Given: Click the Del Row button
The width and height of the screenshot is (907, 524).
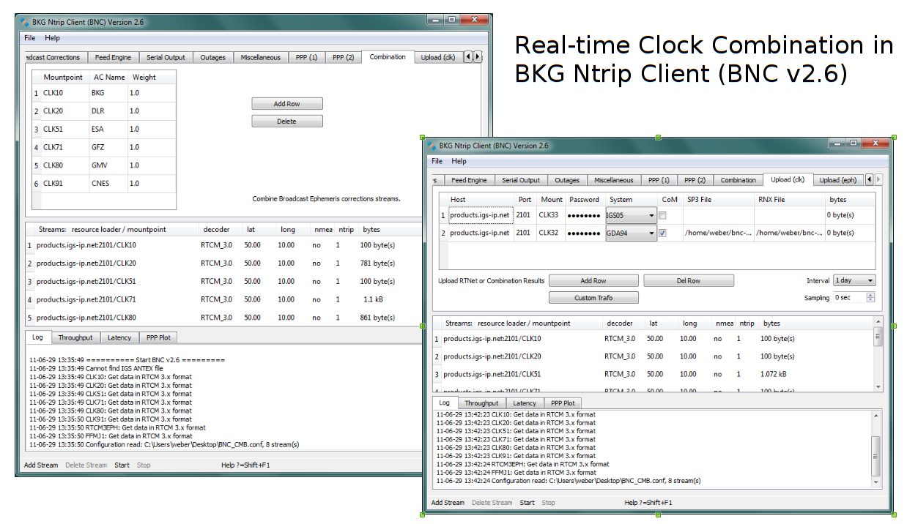Looking at the screenshot, I should tap(688, 281).
